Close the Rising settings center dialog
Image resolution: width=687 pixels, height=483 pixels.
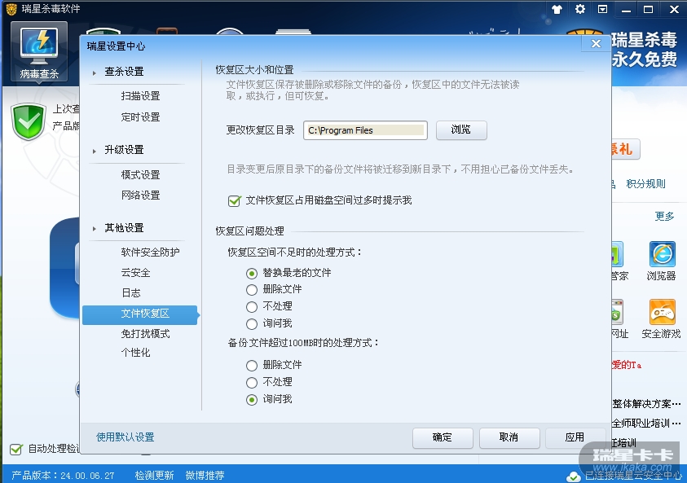coord(596,43)
